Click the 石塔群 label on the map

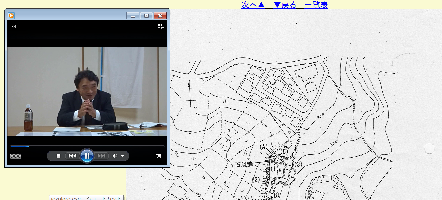tap(244, 164)
